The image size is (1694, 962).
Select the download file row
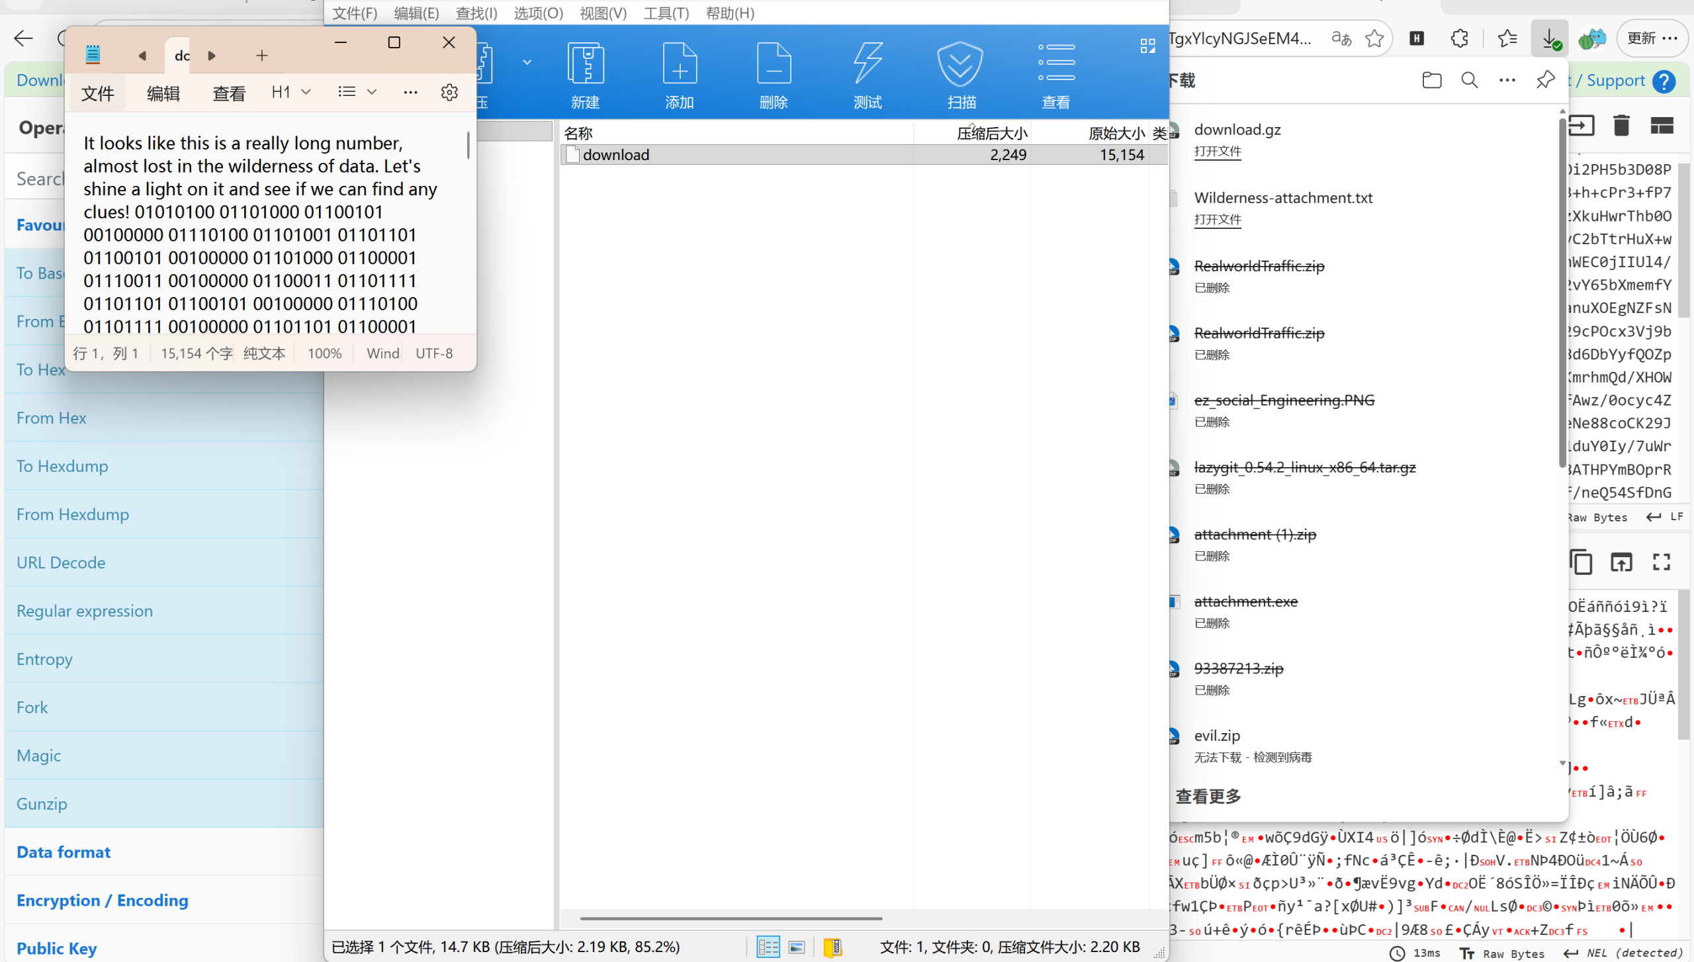pyautogui.click(x=615, y=155)
